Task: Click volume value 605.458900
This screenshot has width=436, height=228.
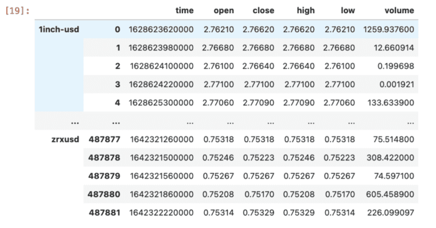Action: click(x=390, y=194)
